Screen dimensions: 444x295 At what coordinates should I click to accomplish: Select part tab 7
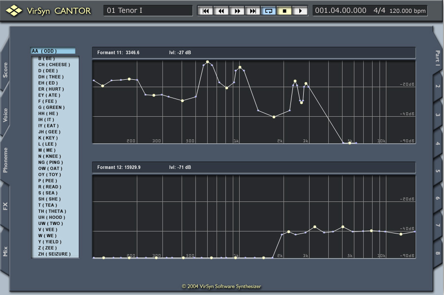click(x=438, y=225)
